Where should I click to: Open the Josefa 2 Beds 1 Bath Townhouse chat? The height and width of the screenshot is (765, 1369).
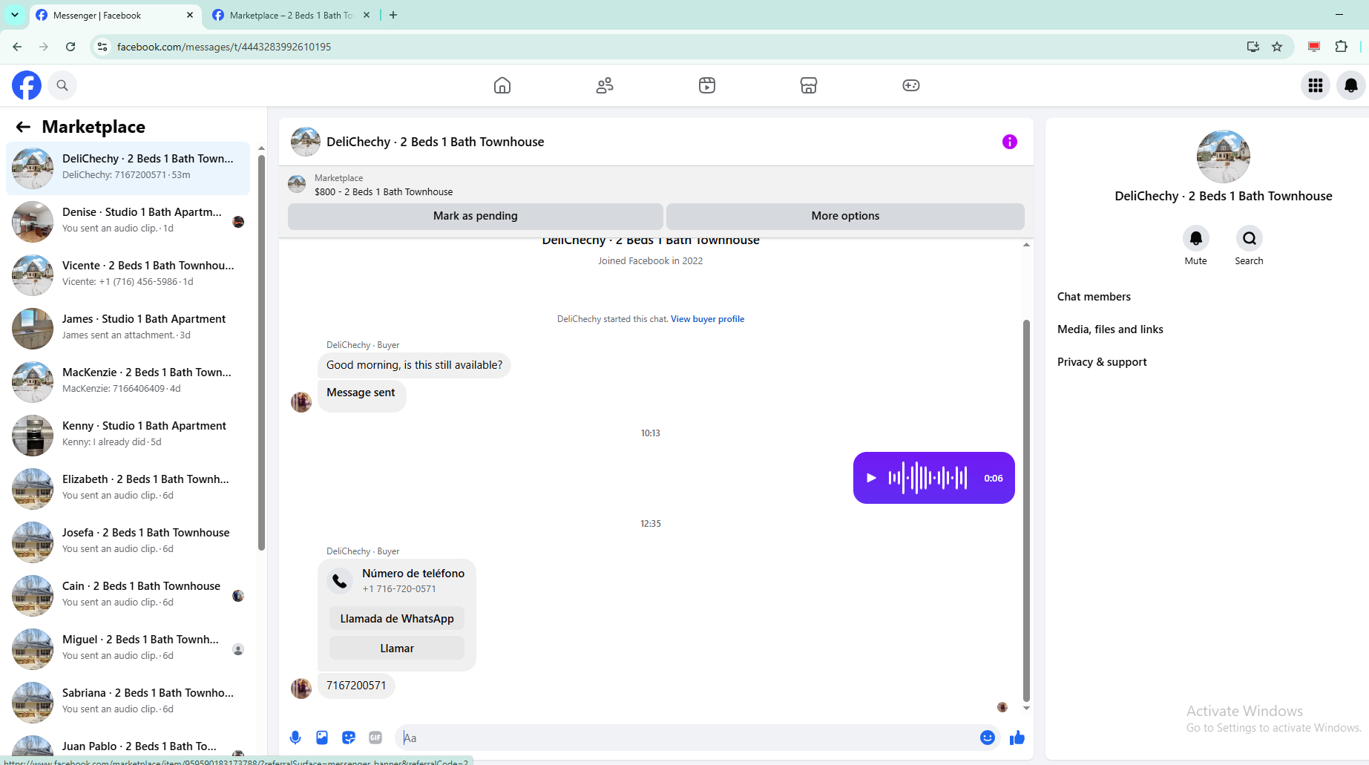pos(128,542)
